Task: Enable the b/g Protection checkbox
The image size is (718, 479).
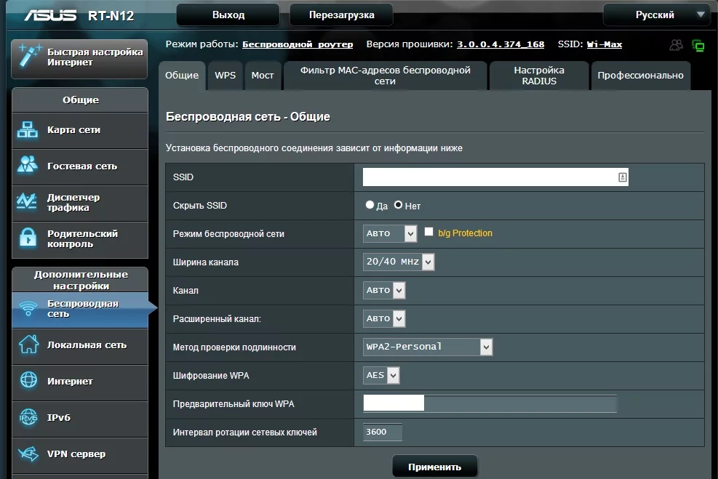Action: click(428, 233)
